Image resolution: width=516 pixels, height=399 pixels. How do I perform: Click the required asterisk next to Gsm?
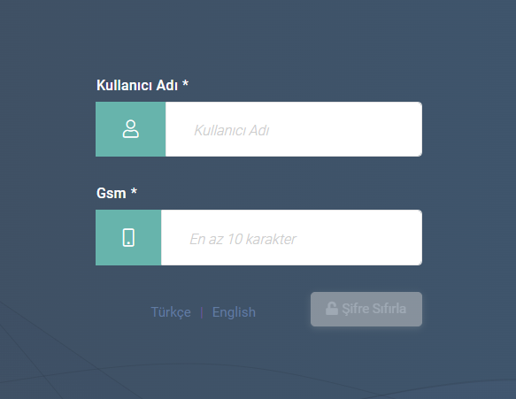(x=134, y=191)
